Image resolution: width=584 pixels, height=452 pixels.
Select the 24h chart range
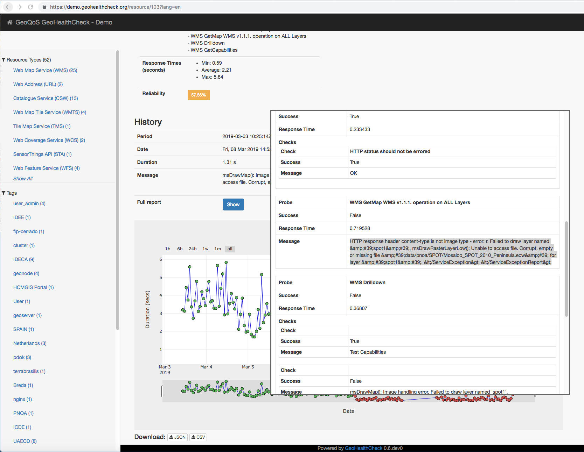(x=193, y=249)
